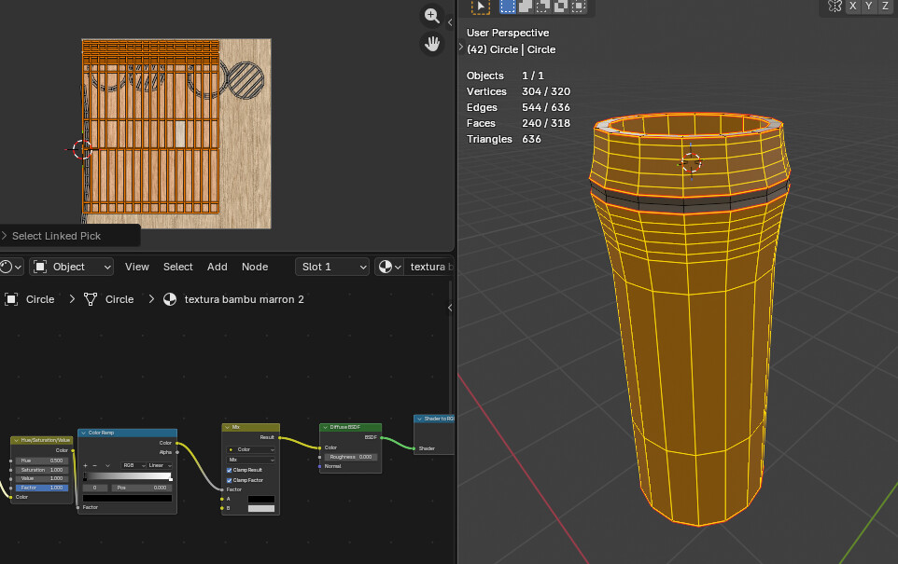This screenshot has height=564, width=898.
Task: Toggle Z axis mirror
Action: pos(885,6)
